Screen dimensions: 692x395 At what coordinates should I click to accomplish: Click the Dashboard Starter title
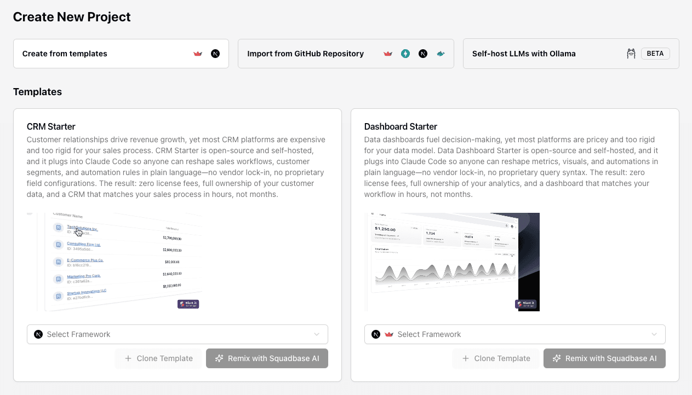click(401, 126)
